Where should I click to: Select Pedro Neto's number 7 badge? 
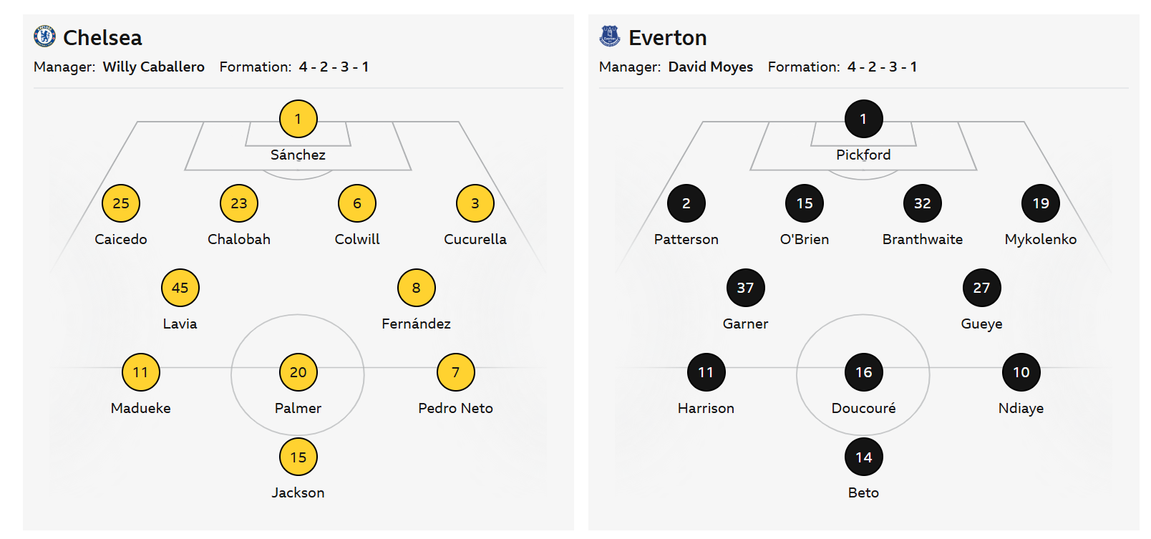click(456, 372)
